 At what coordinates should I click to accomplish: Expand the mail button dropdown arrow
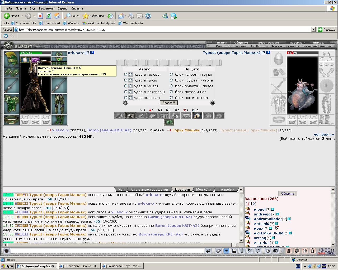tap(125, 16)
